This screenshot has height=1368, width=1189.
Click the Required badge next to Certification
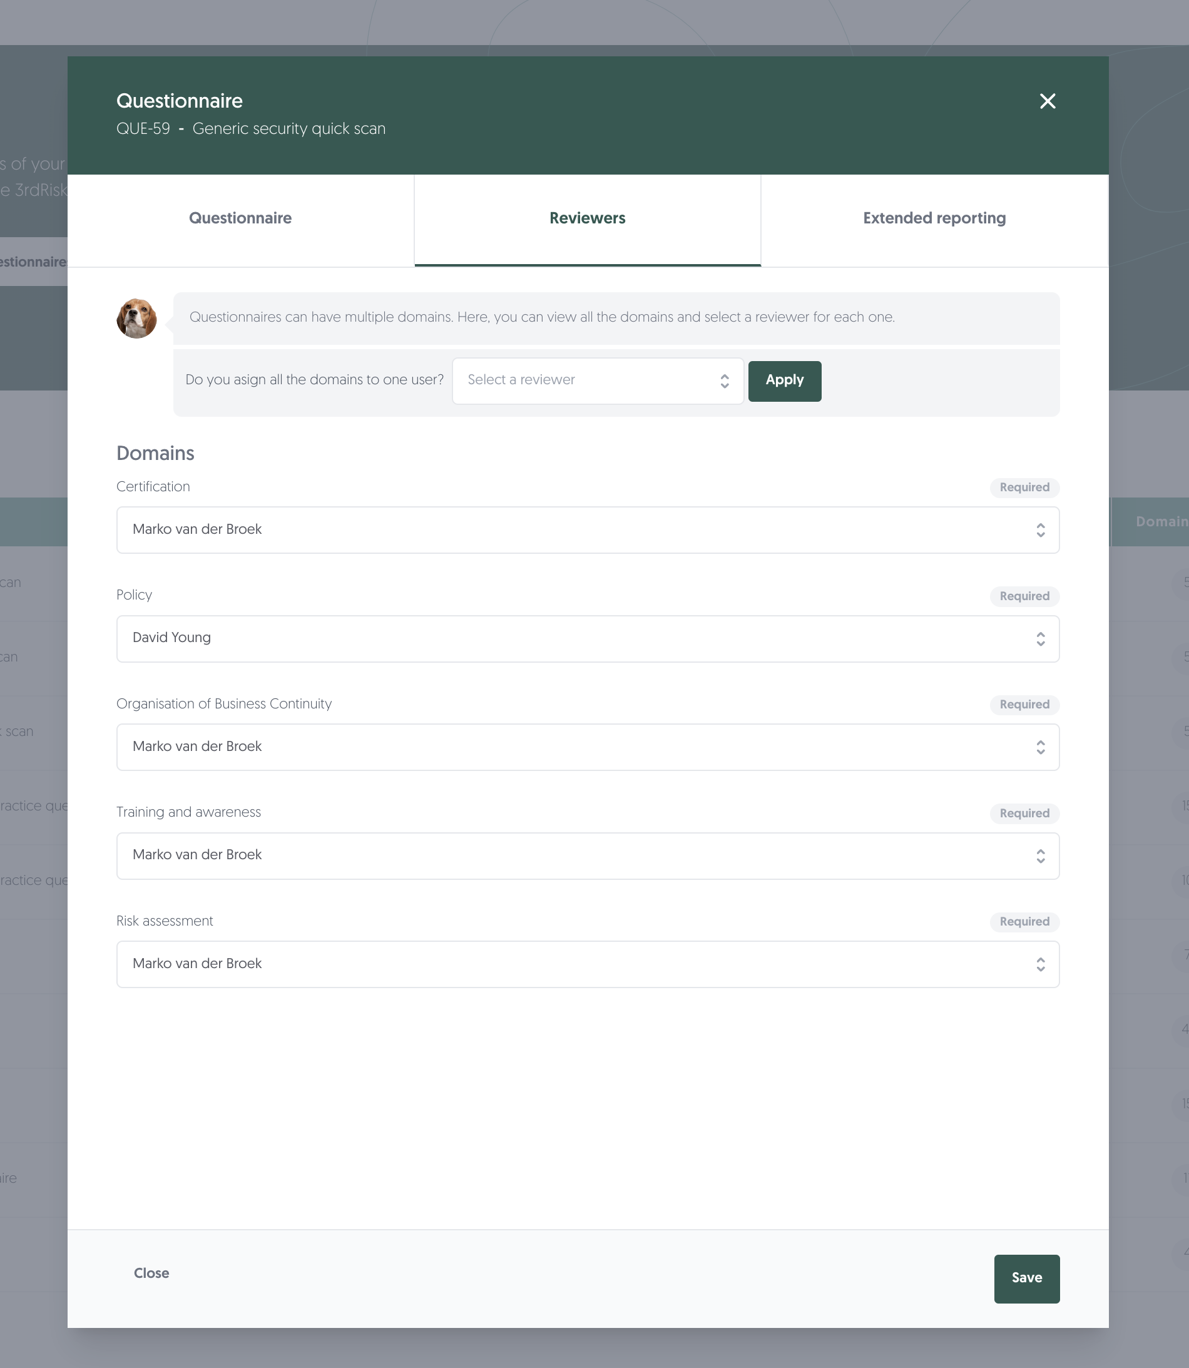click(x=1024, y=487)
